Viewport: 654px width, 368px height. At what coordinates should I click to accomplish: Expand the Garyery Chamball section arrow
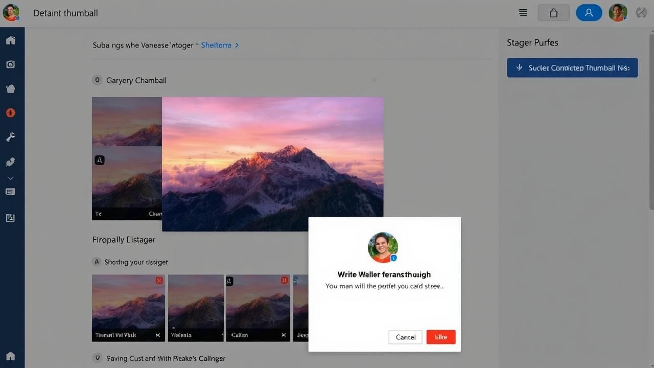coord(375,80)
